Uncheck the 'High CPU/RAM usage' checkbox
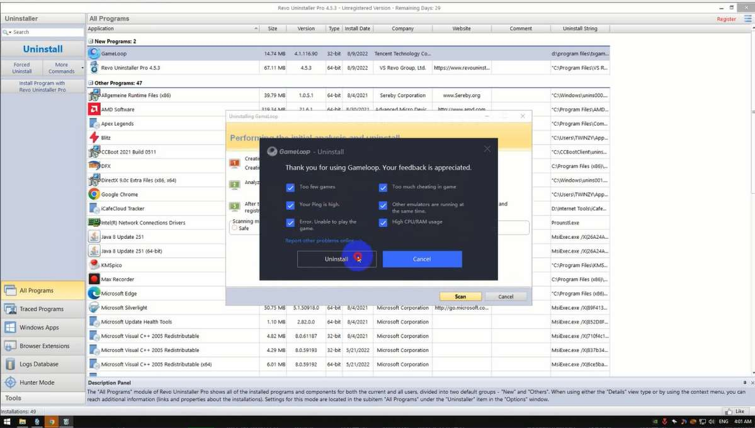Image resolution: width=755 pixels, height=428 pixels. 383,222
